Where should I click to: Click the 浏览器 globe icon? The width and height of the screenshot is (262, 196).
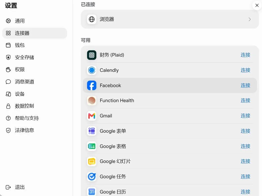click(x=92, y=19)
